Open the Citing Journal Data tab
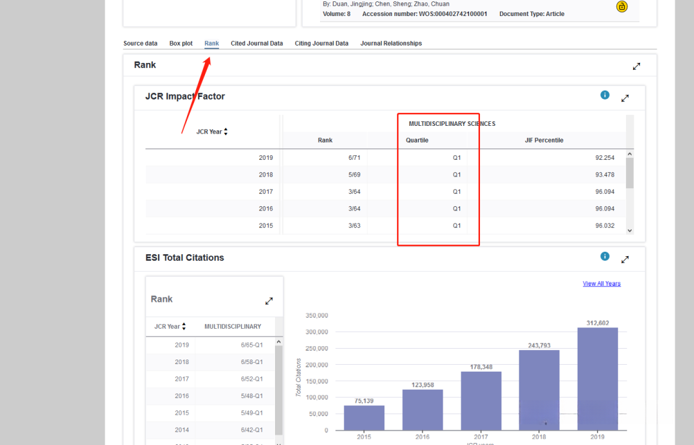The width and height of the screenshot is (694, 445). tap(321, 44)
